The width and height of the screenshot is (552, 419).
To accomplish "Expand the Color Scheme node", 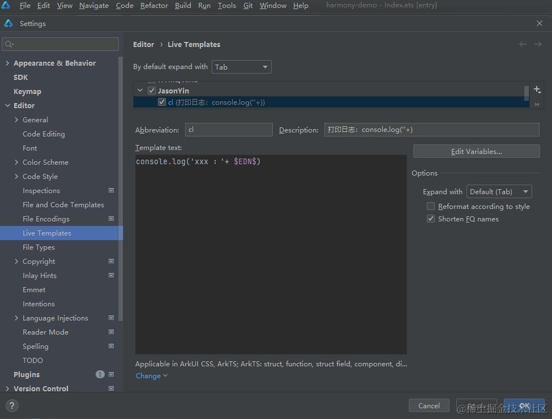I will pos(16,163).
